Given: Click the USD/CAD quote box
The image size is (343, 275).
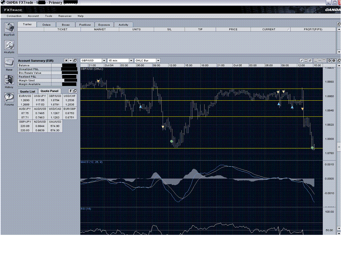Looking at the screenshot, I should coord(55,113).
